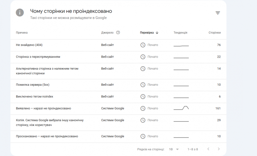Image resolution: width=257 pixels, height=156 pixels.
Task: Click the clock icon in the Альтернативна сторінка row
Action: tap(143, 69)
